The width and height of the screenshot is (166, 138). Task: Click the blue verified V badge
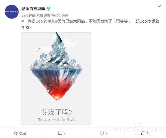click(48, 9)
